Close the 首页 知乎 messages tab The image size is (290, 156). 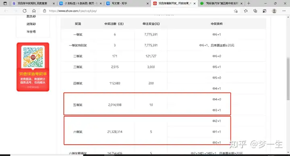(101, 3)
